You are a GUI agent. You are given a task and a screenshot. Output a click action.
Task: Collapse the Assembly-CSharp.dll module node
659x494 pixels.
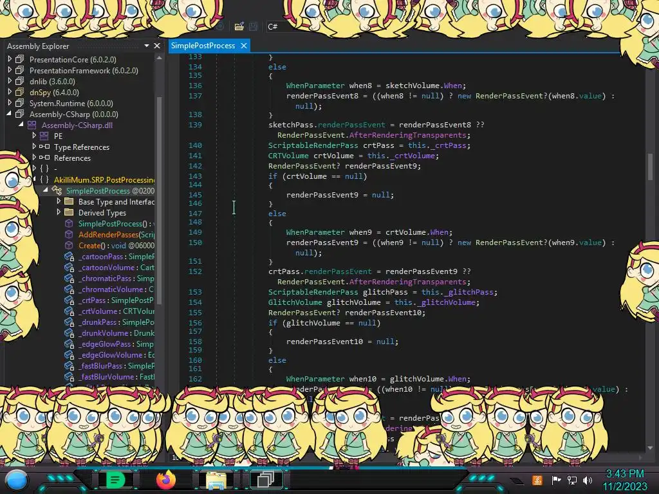pos(21,124)
